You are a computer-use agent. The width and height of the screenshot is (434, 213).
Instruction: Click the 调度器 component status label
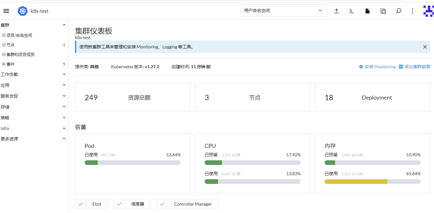138,204
